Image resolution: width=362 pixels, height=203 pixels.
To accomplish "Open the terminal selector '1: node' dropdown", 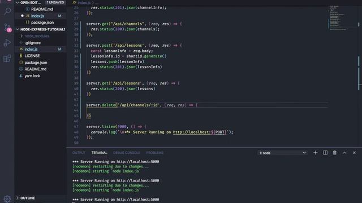I will [x=283, y=153].
